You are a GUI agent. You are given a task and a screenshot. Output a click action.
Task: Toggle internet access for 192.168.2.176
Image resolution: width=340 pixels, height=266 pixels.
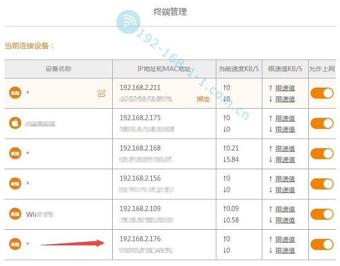322,244
